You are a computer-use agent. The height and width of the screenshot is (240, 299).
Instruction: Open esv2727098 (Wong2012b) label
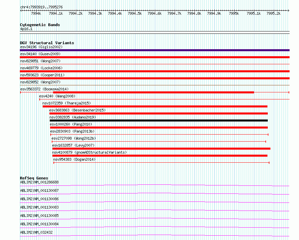click(74, 138)
